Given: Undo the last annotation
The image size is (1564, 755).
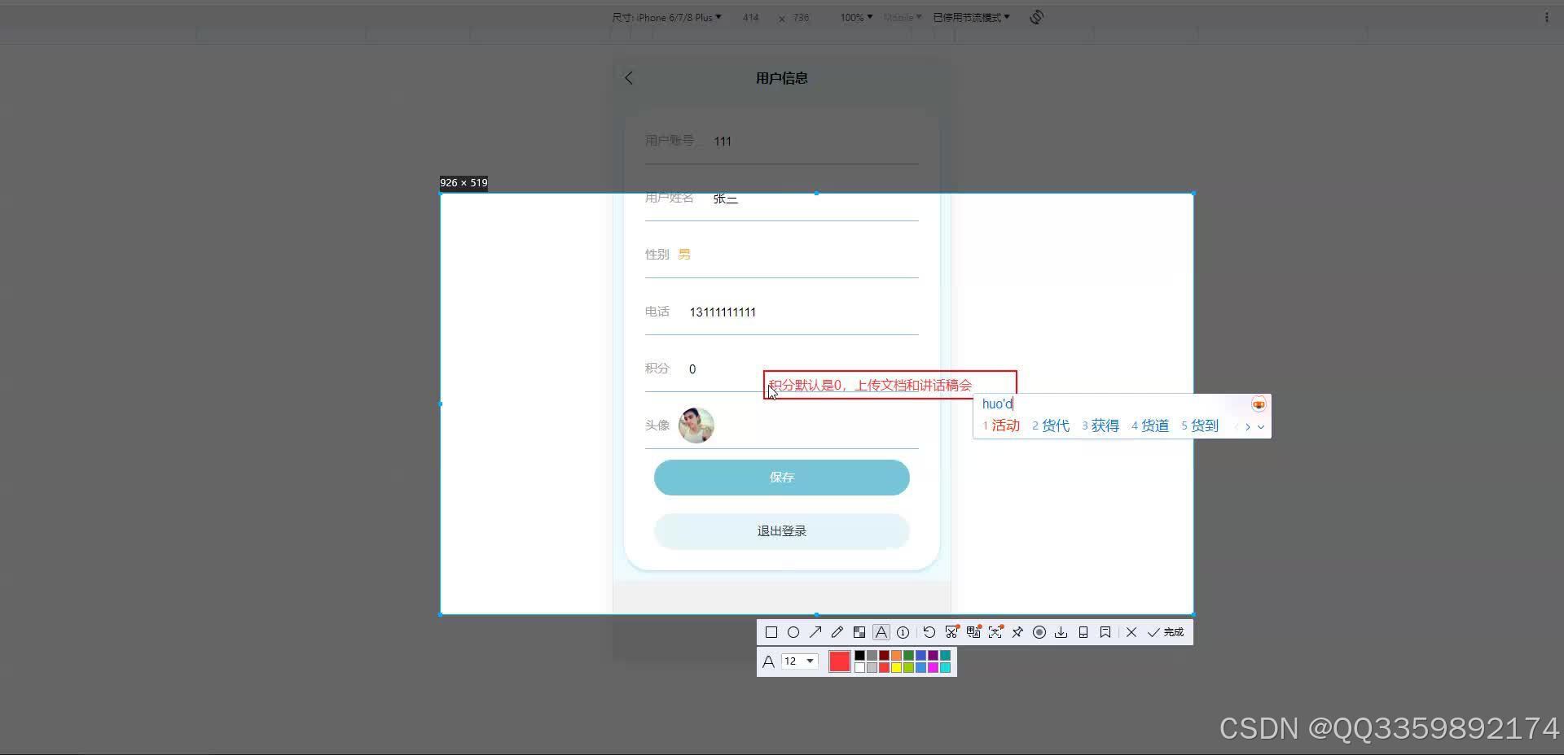Looking at the screenshot, I should pyautogui.click(x=929, y=632).
